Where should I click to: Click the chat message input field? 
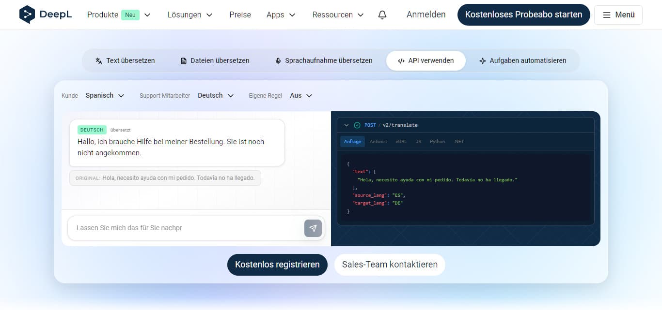(x=184, y=228)
